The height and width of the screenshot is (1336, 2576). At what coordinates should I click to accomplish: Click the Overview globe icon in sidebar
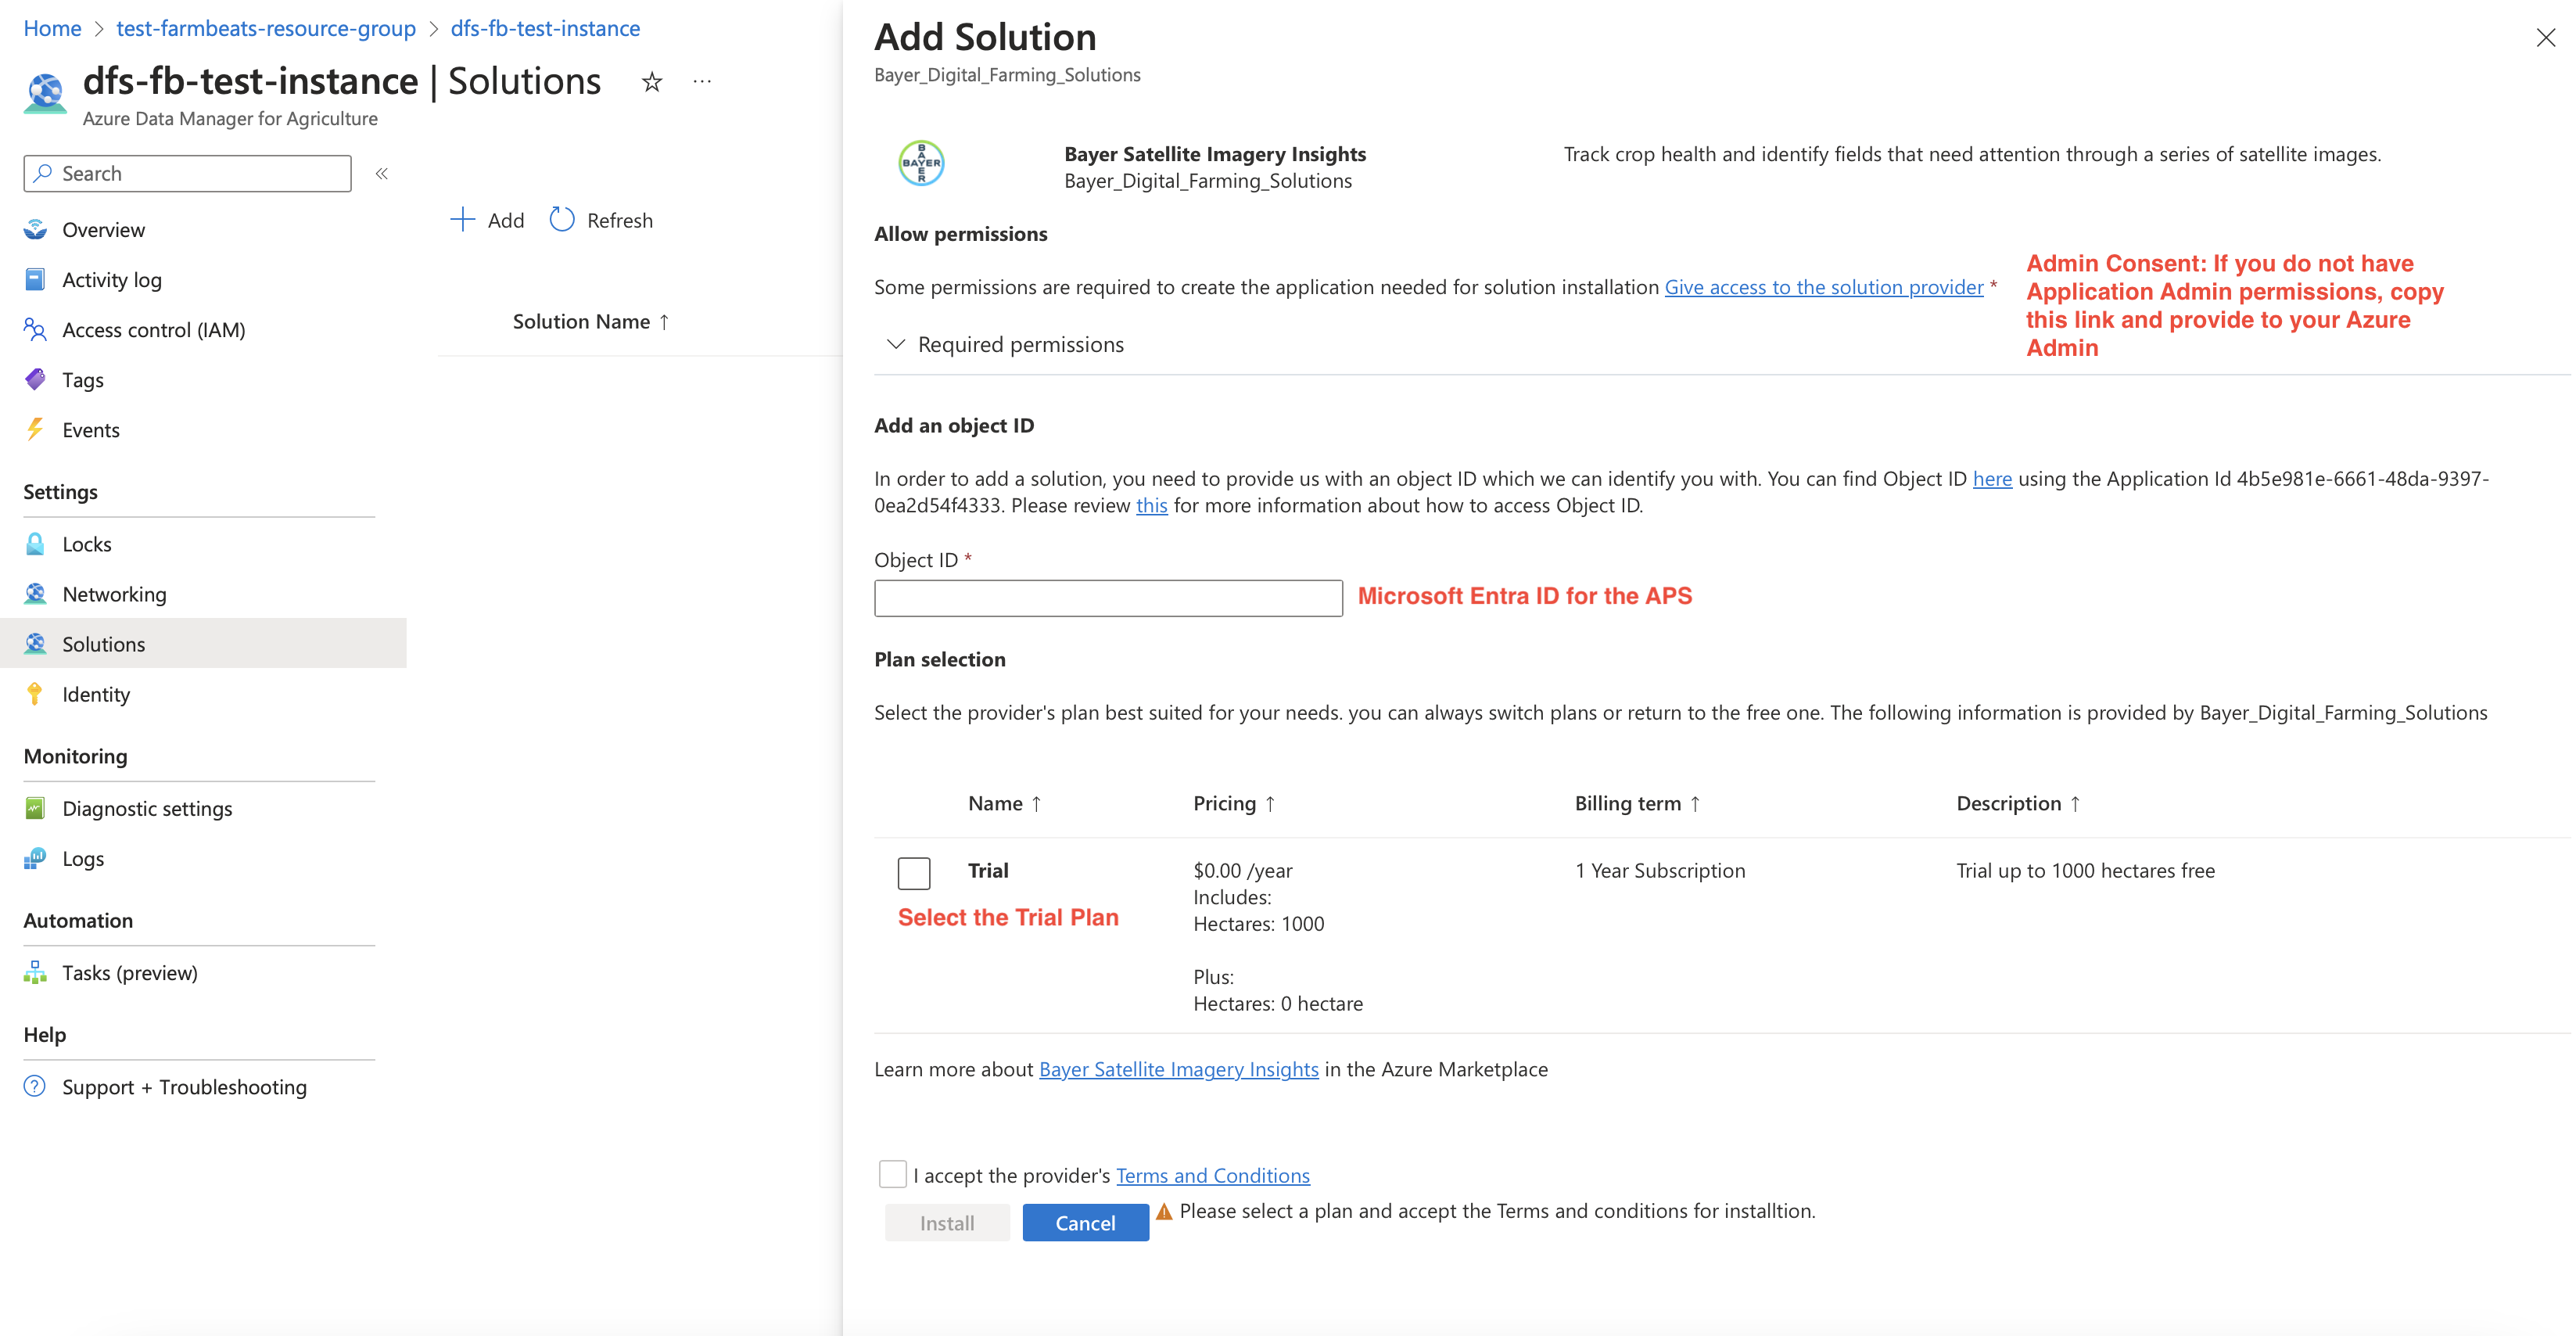[35, 230]
